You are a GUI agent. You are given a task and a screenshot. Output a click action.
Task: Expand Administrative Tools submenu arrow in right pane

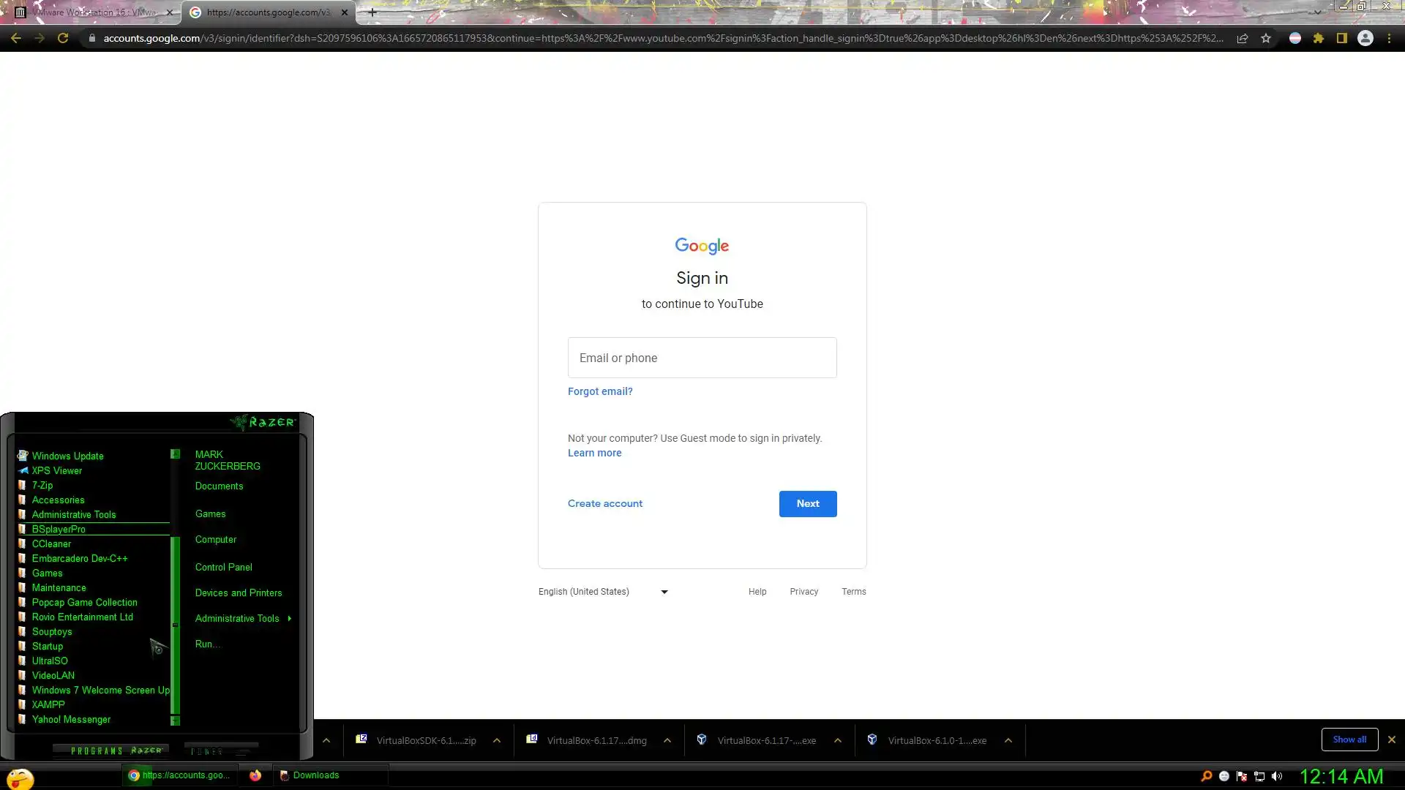pyautogui.click(x=290, y=619)
